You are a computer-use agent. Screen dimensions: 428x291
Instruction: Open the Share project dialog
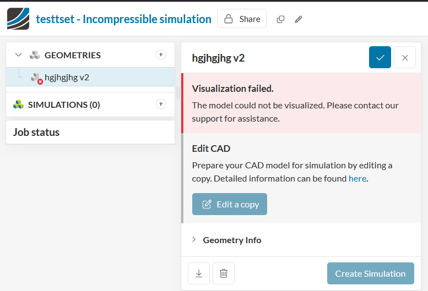tap(242, 19)
